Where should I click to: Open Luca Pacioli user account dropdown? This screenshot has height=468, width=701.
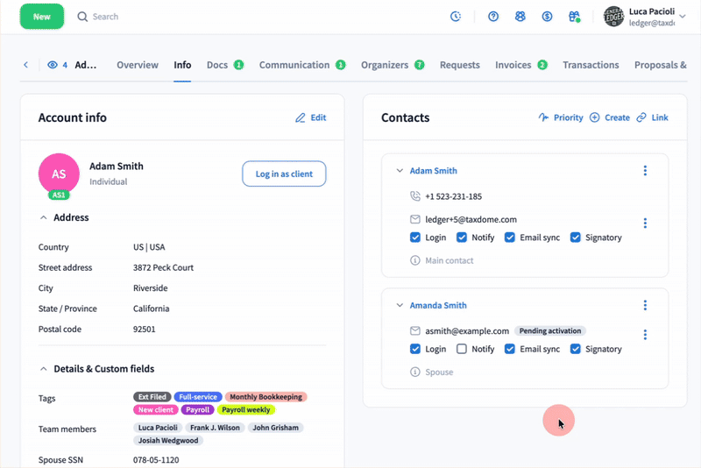pyautogui.click(x=682, y=17)
